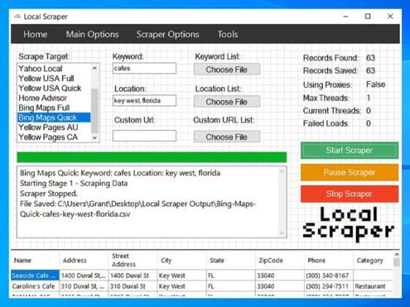Open the Home menu
The height and width of the screenshot is (307, 410).
click(35, 34)
